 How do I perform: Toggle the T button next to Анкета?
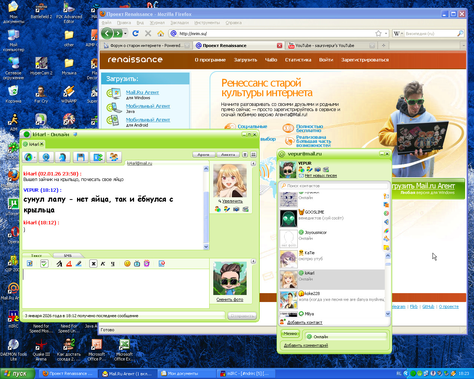coord(245,155)
